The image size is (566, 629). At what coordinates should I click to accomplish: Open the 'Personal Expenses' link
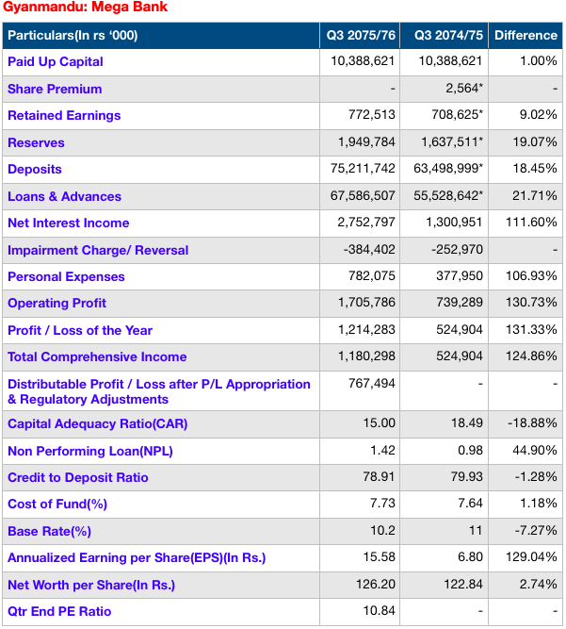pos(66,277)
